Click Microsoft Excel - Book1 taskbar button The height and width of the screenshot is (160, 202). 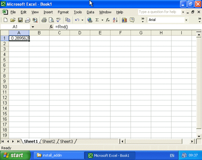point(110,155)
